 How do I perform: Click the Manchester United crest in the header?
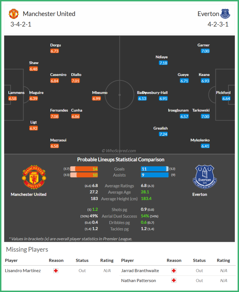[14, 14]
